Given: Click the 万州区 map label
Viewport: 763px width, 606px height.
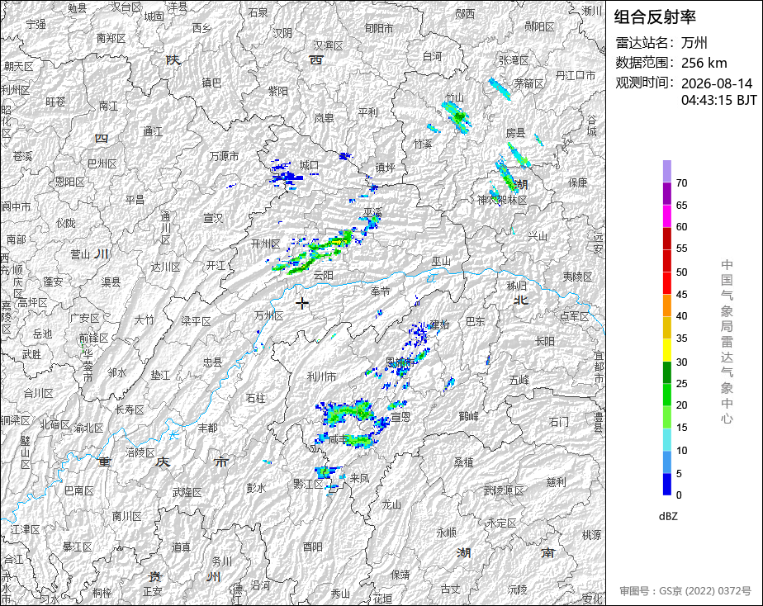Looking at the screenshot, I should (x=268, y=315).
